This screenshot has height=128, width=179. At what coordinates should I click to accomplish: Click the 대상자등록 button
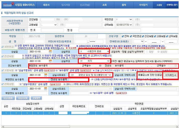(8, 98)
